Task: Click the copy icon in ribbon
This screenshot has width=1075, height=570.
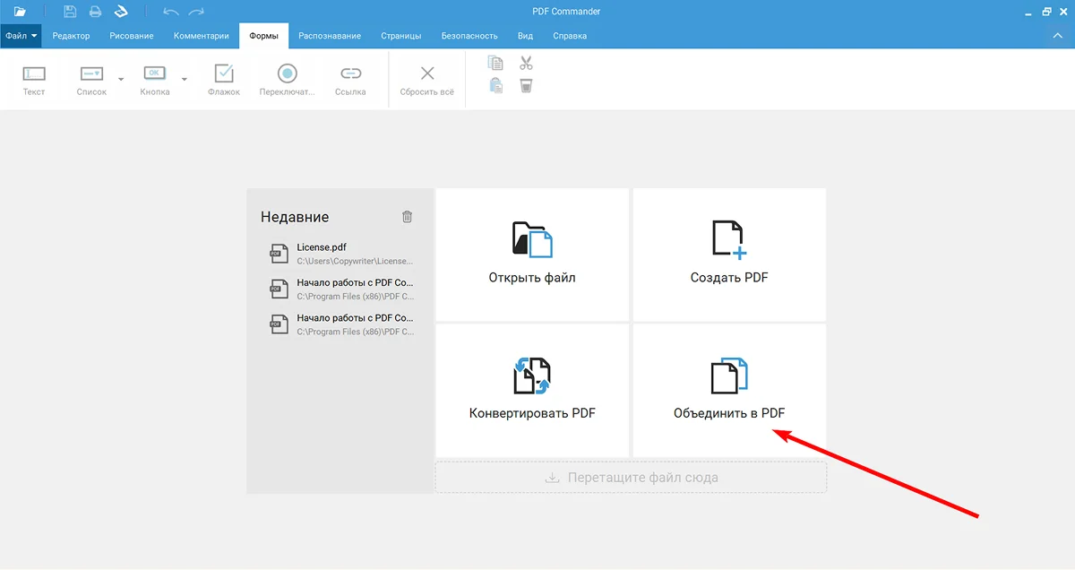Action: [x=495, y=63]
